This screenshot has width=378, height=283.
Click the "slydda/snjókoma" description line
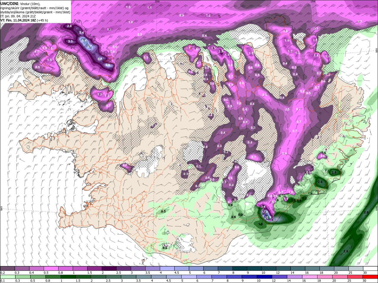point(35,12)
